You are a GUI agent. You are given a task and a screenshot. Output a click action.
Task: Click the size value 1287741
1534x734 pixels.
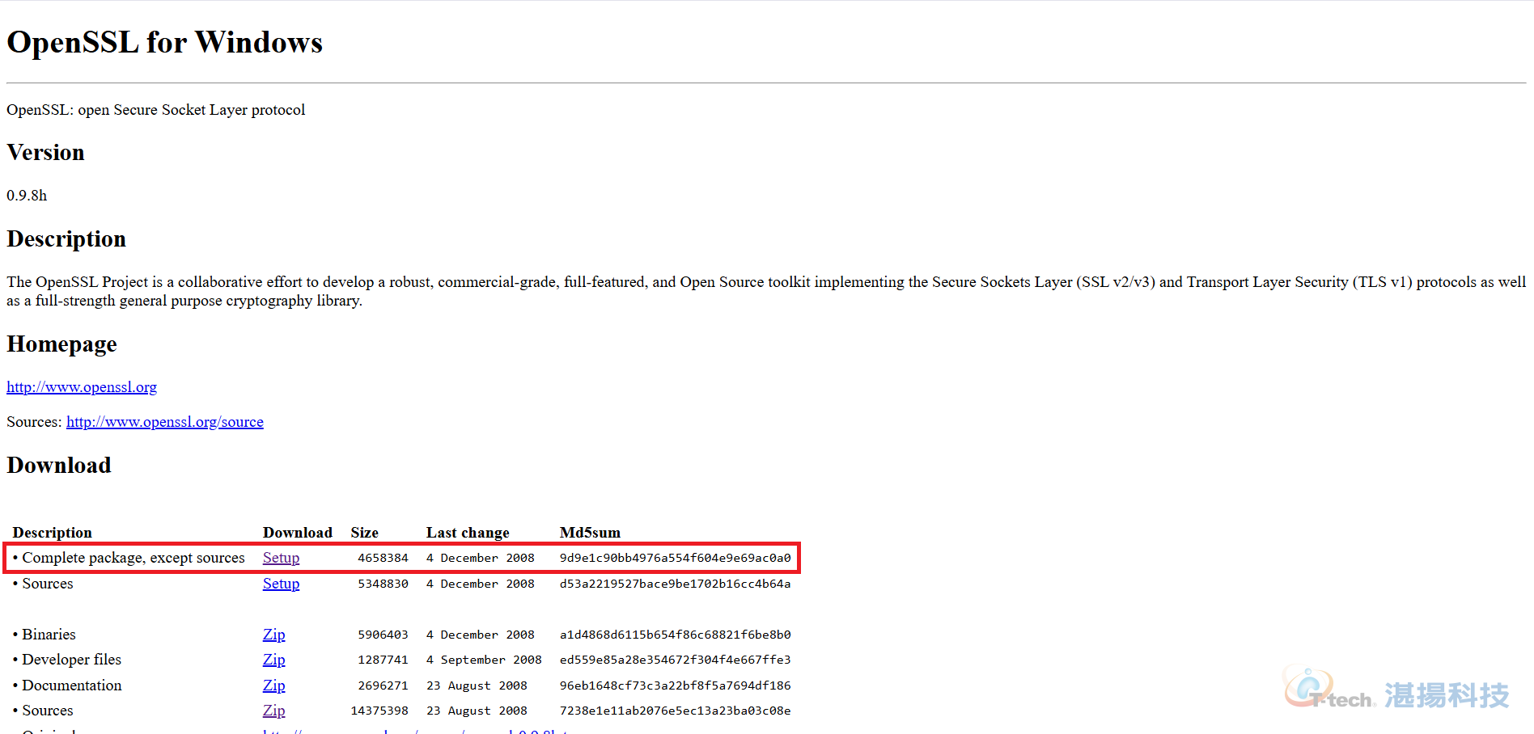click(383, 660)
